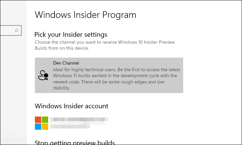Viewport: 242px width, 145px height.
Task: Click the lowest blurred account detail line
Action: point(70,127)
